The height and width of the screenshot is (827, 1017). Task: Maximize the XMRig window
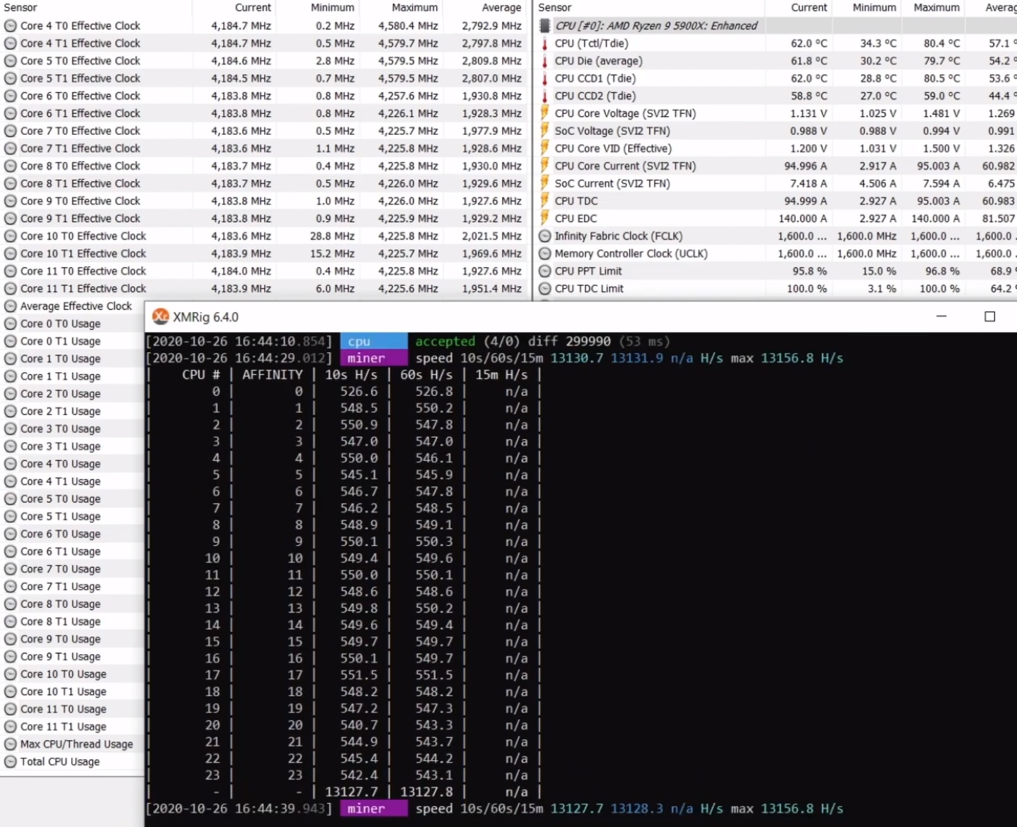[x=990, y=316]
